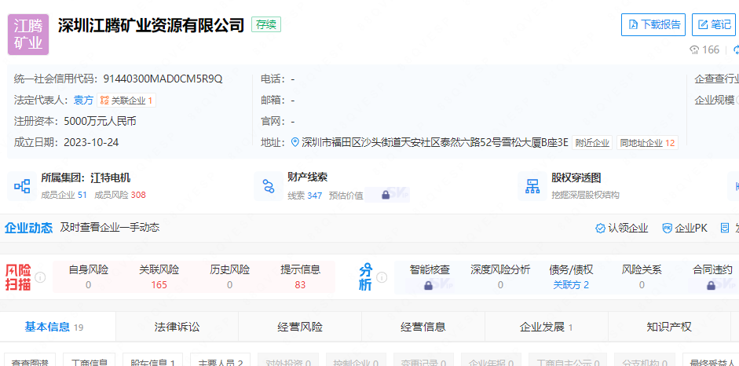This screenshot has width=739, height=366.
Task: Click the 认领企业 claim button
Action: 622,229
